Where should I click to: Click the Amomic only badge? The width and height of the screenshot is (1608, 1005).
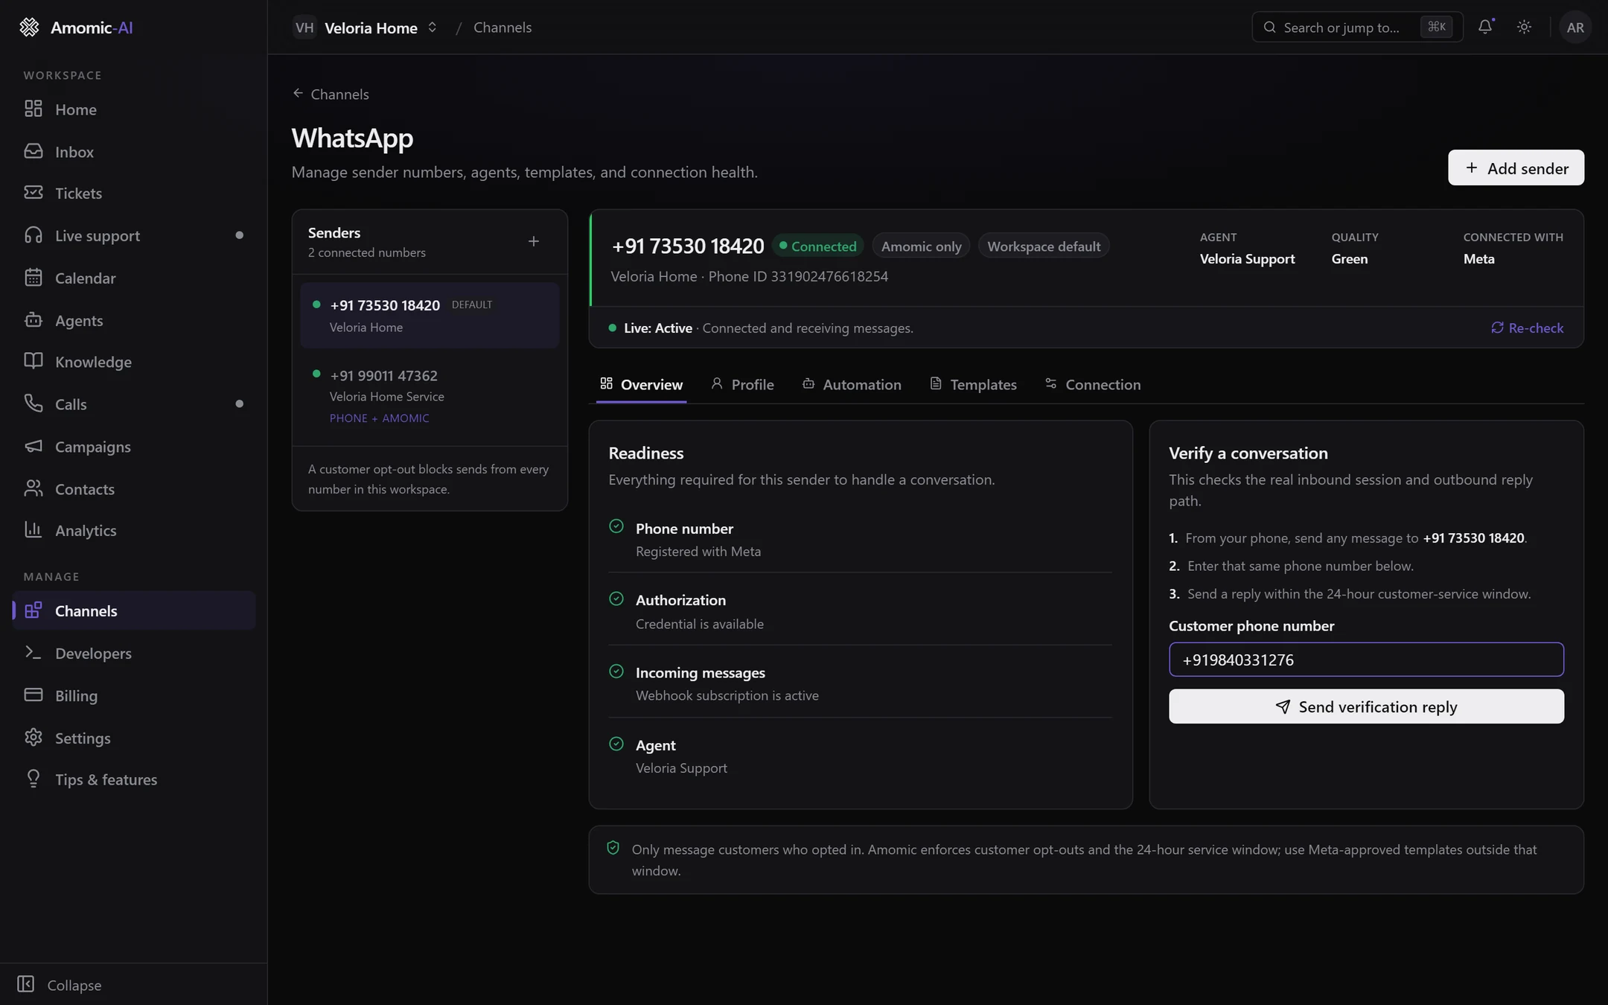tap(921, 246)
